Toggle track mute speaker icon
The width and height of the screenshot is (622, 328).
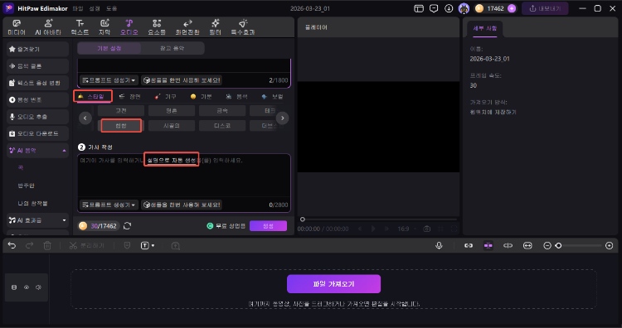coord(38,287)
